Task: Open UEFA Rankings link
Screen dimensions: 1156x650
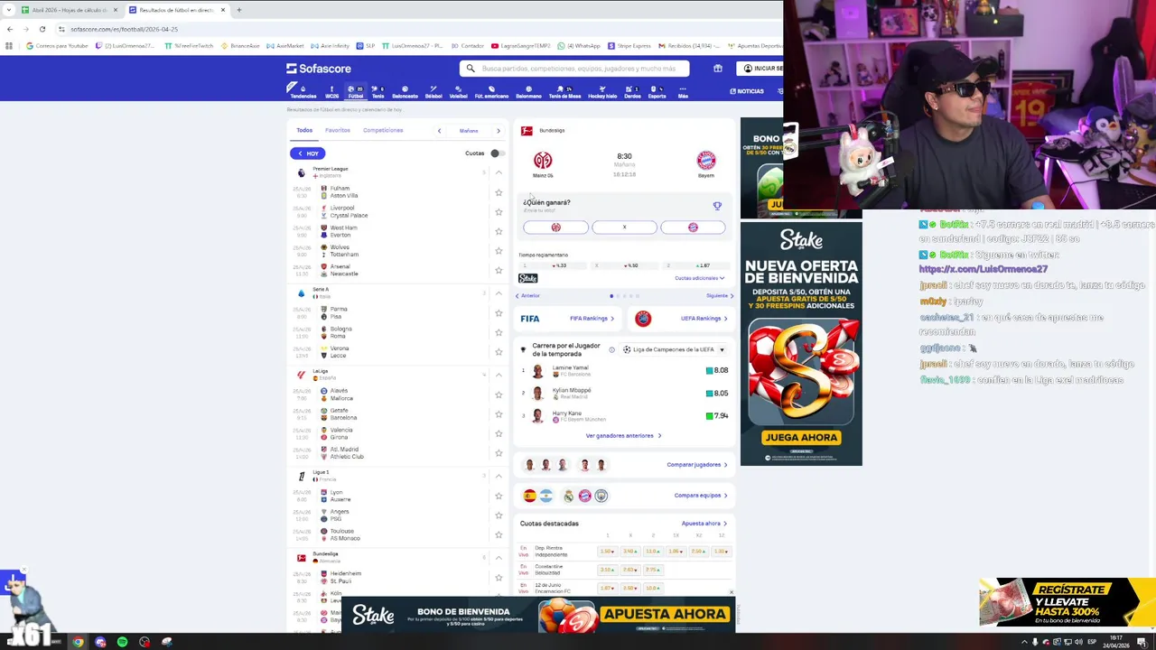Action: coord(704,319)
